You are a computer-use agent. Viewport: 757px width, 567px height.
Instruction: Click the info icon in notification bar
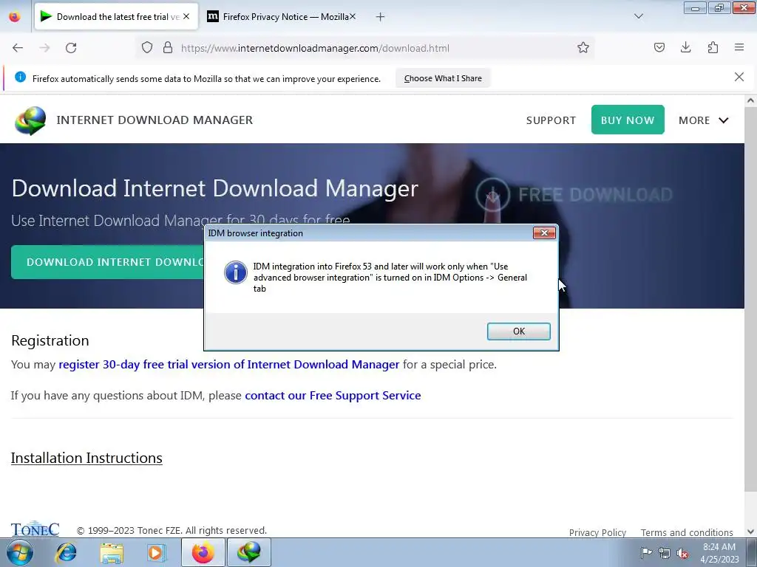point(20,77)
